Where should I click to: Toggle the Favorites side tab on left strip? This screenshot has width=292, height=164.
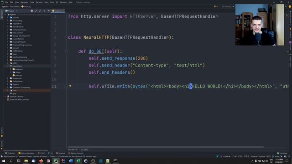(2, 145)
